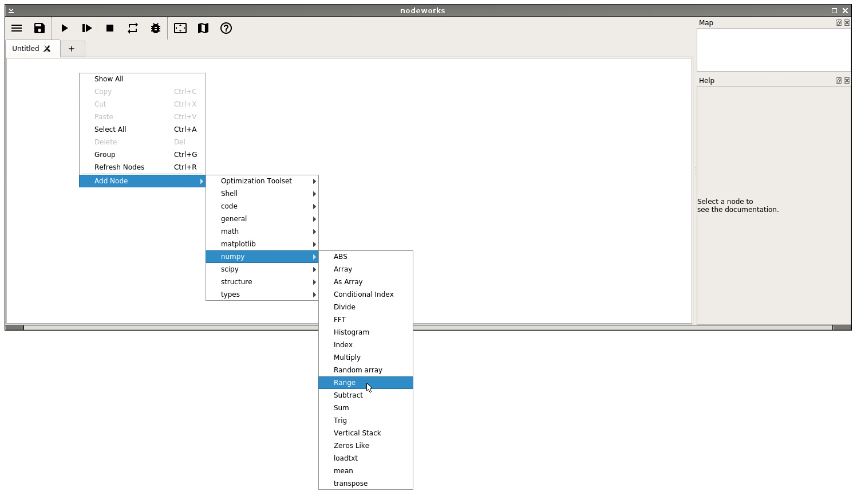The width and height of the screenshot is (857, 495).
Task: Click the save icon in toolbar
Action: click(40, 28)
